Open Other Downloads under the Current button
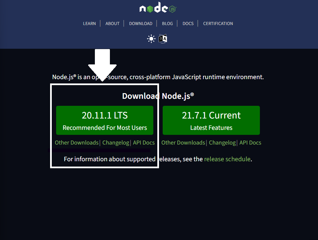 [x=183, y=143]
